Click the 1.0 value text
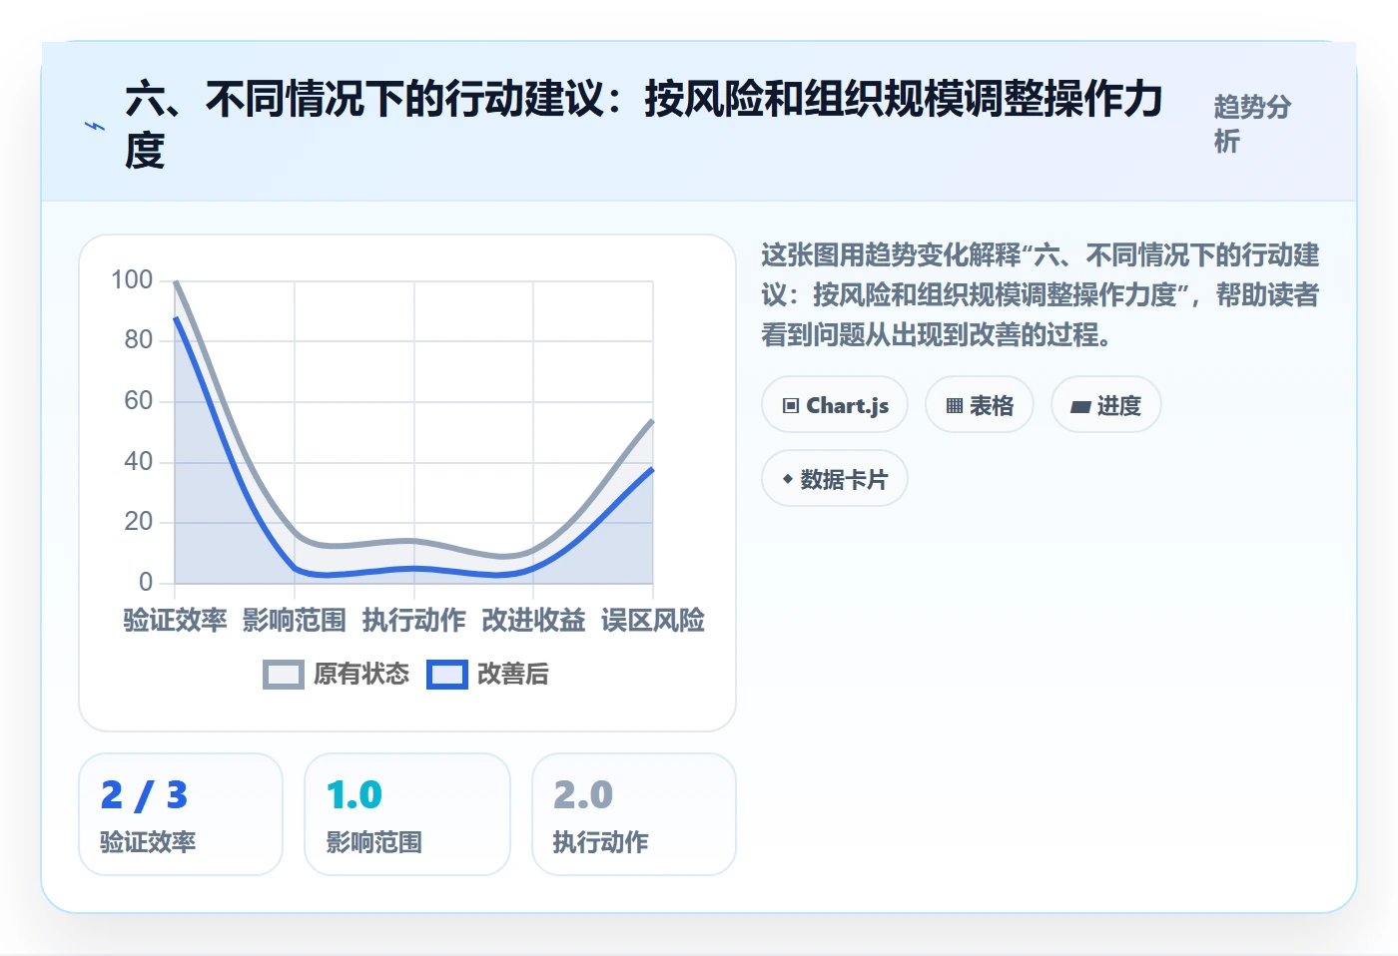Image resolution: width=1398 pixels, height=956 pixels. click(354, 795)
